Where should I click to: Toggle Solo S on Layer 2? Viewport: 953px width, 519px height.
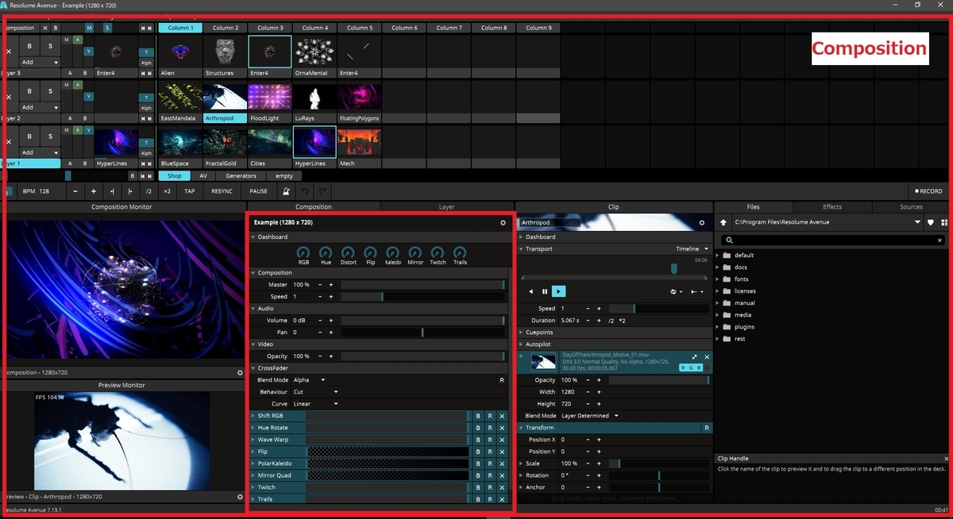[x=50, y=91]
